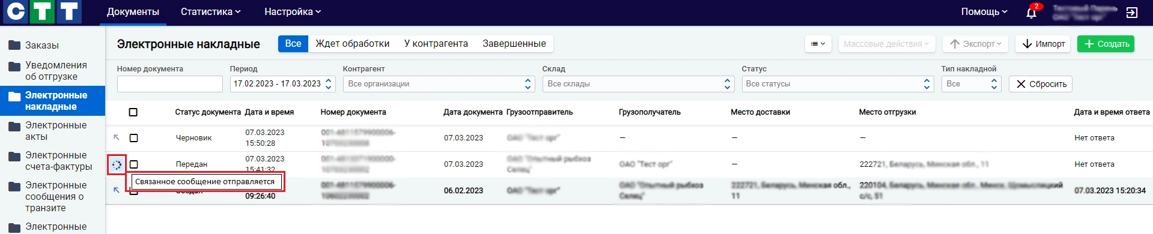This screenshot has width=1153, height=234.
Task: Click the Передан status cell
Action: pyautogui.click(x=191, y=164)
